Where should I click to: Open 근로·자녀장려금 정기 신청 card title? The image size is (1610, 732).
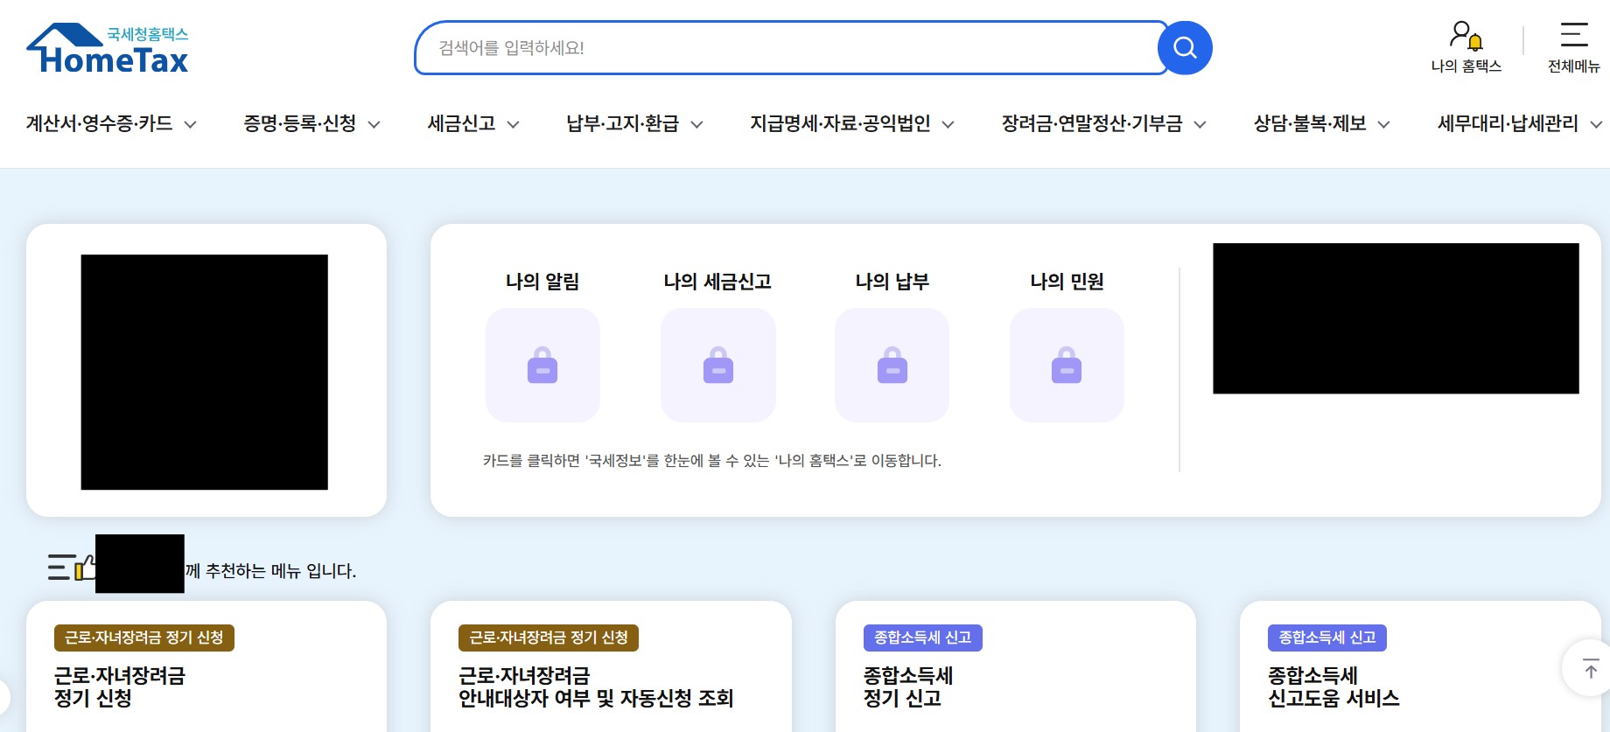tap(120, 687)
